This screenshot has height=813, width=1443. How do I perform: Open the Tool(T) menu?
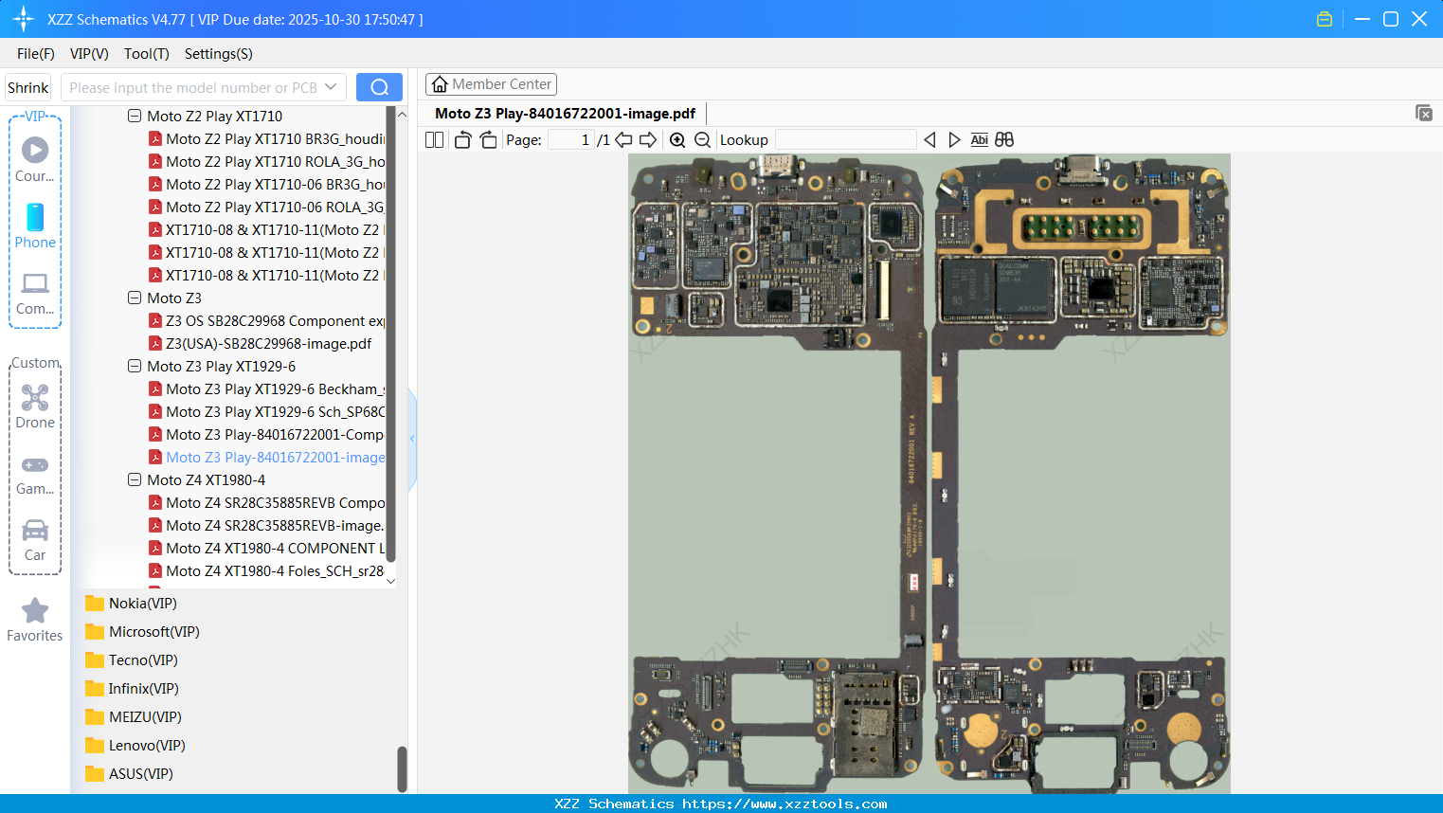(146, 54)
